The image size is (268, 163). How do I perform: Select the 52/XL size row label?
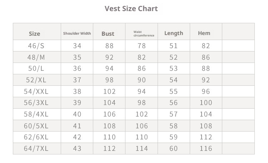[x=36, y=80]
